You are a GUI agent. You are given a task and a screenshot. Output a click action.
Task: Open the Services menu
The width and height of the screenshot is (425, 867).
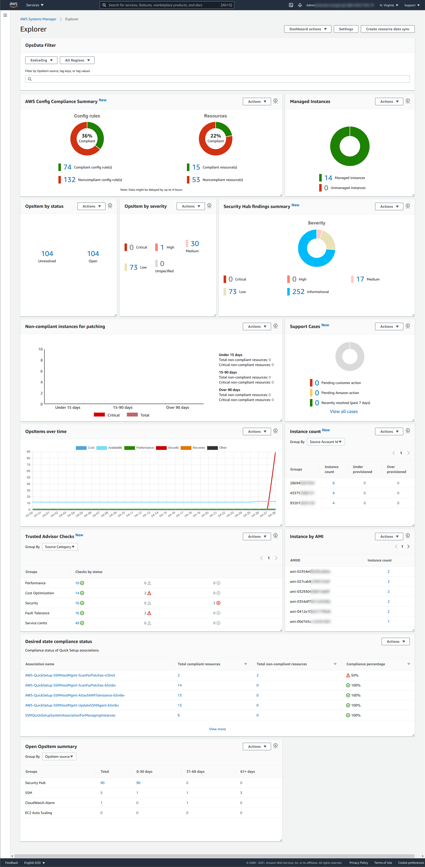pyautogui.click(x=35, y=5)
